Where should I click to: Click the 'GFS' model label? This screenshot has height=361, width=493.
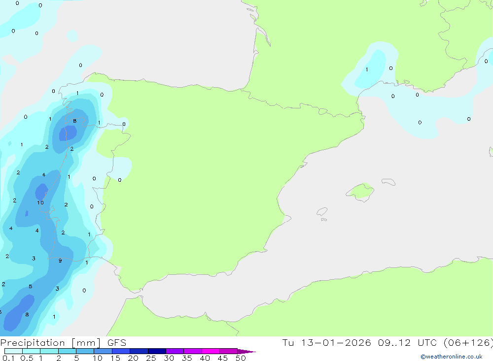117,343
